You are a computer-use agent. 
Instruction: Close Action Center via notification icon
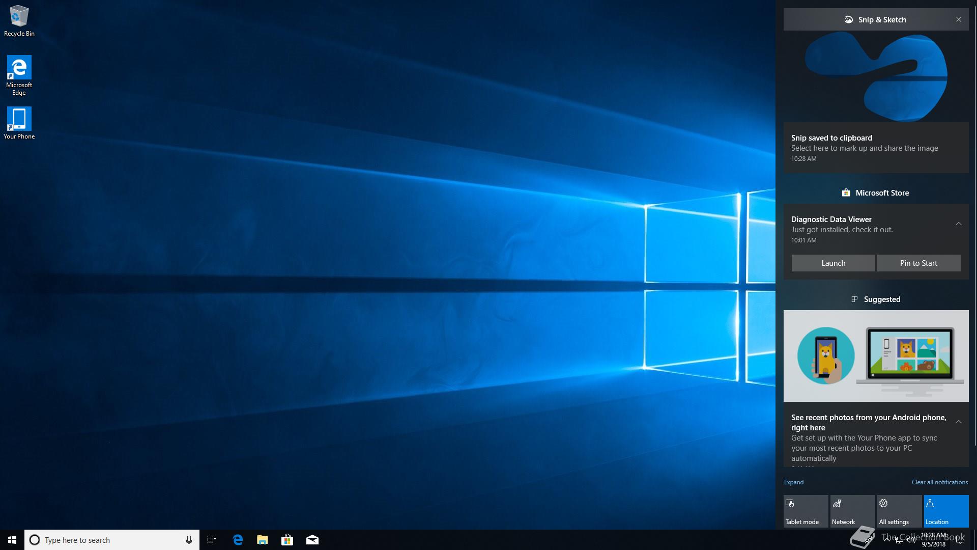point(960,540)
